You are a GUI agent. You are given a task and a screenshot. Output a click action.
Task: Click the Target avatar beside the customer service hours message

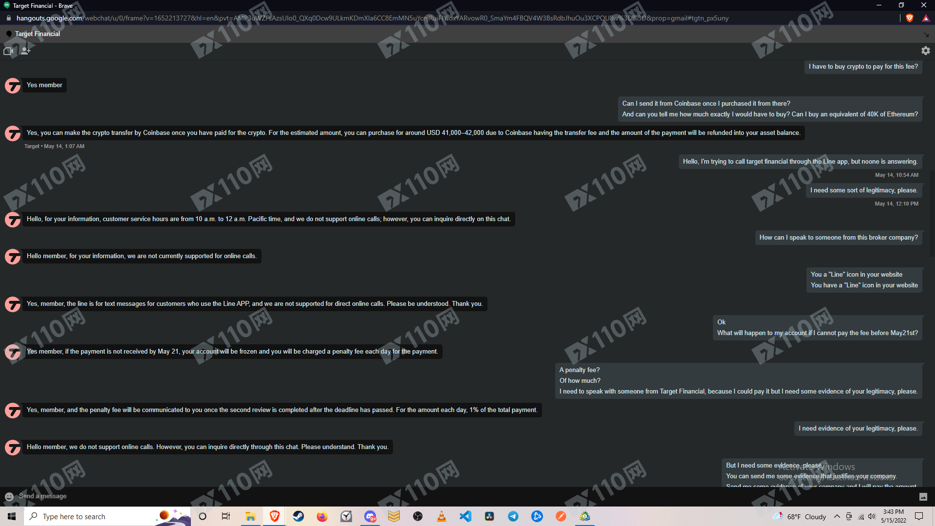tap(13, 220)
